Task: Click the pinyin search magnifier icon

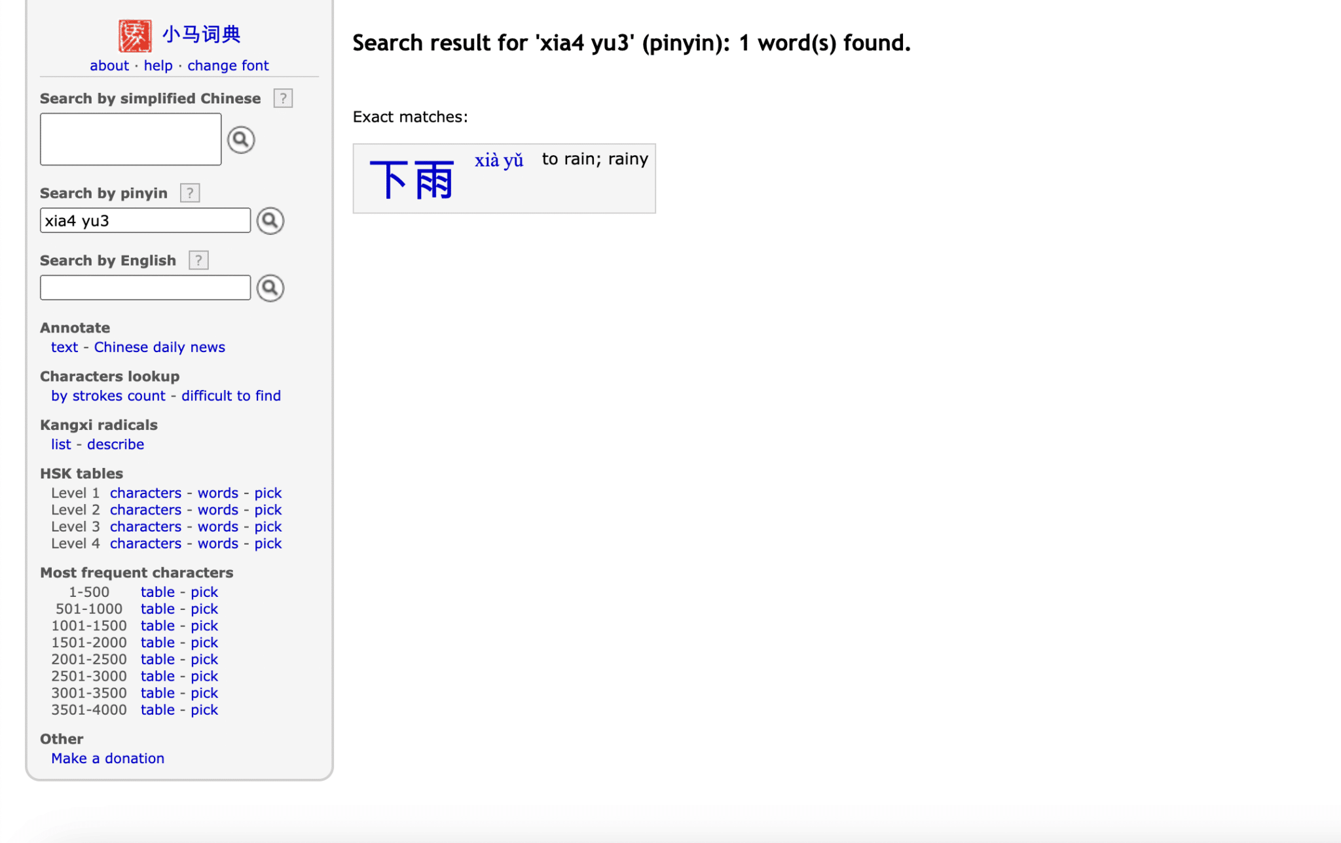Action: pyautogui.click(x=270, y=221)
